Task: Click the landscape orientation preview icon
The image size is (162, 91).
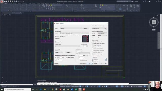Action: tap(106, 59)
